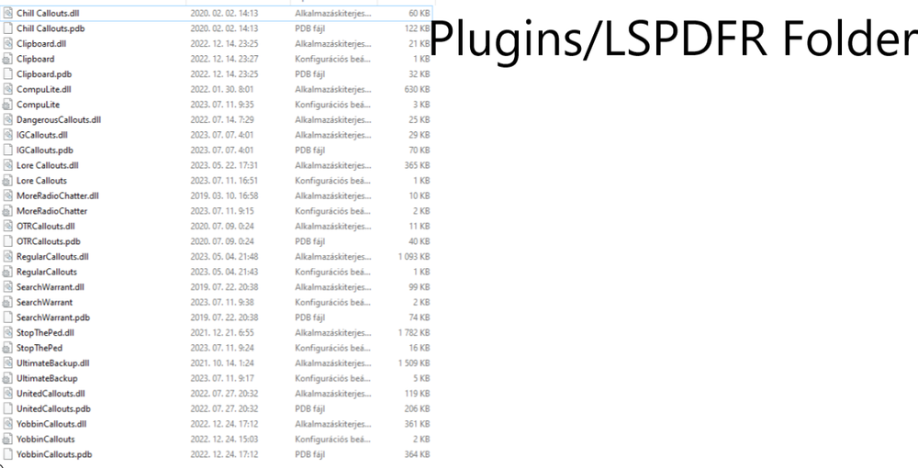Select the SearchWarrant.pdb file icon

(7, 318)
